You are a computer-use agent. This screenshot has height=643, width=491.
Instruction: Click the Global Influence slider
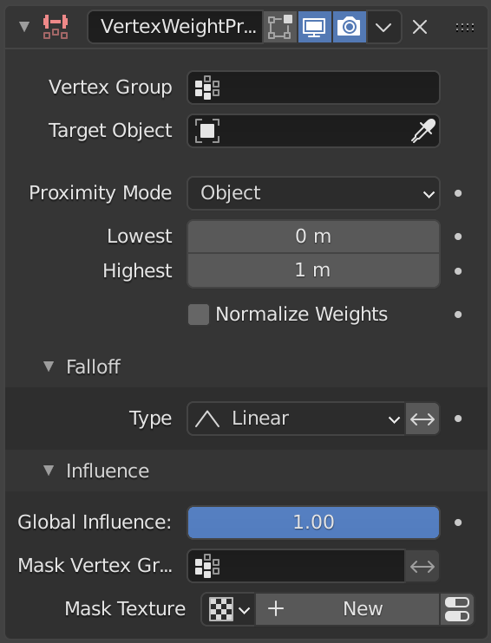pyautogui.click(x=314, y=523)
